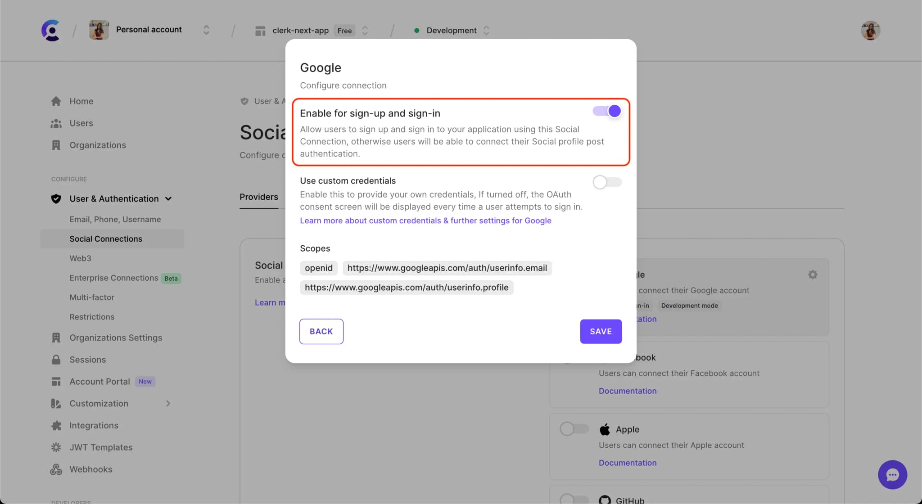Expand clerk-next-app dropdown
This screenshot has height=504, width=922.
366,30
